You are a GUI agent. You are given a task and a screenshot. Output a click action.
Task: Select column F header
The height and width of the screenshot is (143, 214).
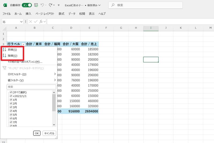point(106,28)
